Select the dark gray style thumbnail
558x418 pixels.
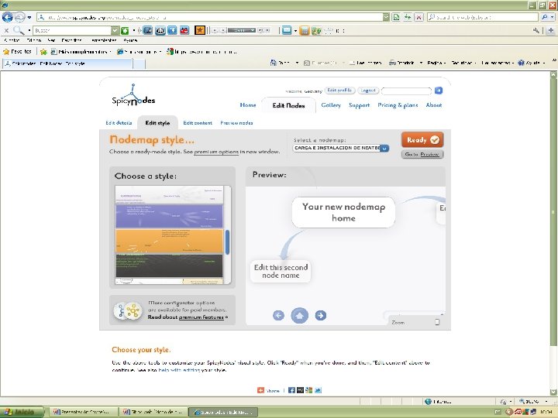(x=169, y=266)
